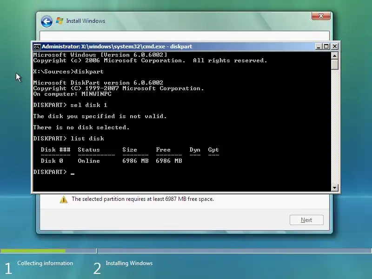Screen dimensions: 372x279
Task: Maximize the cmd.exe diskpart window
Action: coord(326,46)
